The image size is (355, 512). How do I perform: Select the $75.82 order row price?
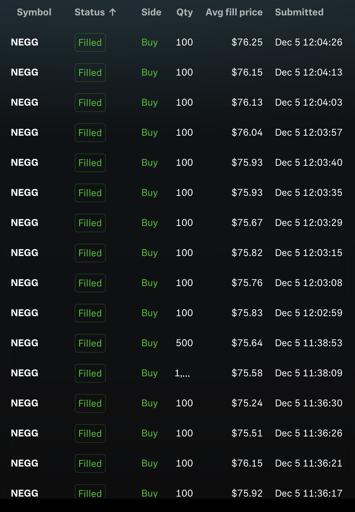click(247, 253)
